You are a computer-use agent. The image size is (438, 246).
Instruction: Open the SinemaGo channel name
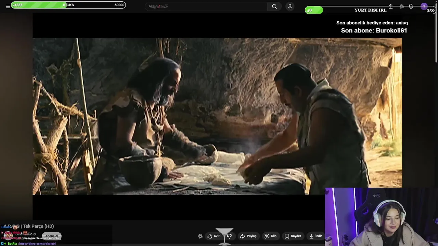click(x=24, y=234)
